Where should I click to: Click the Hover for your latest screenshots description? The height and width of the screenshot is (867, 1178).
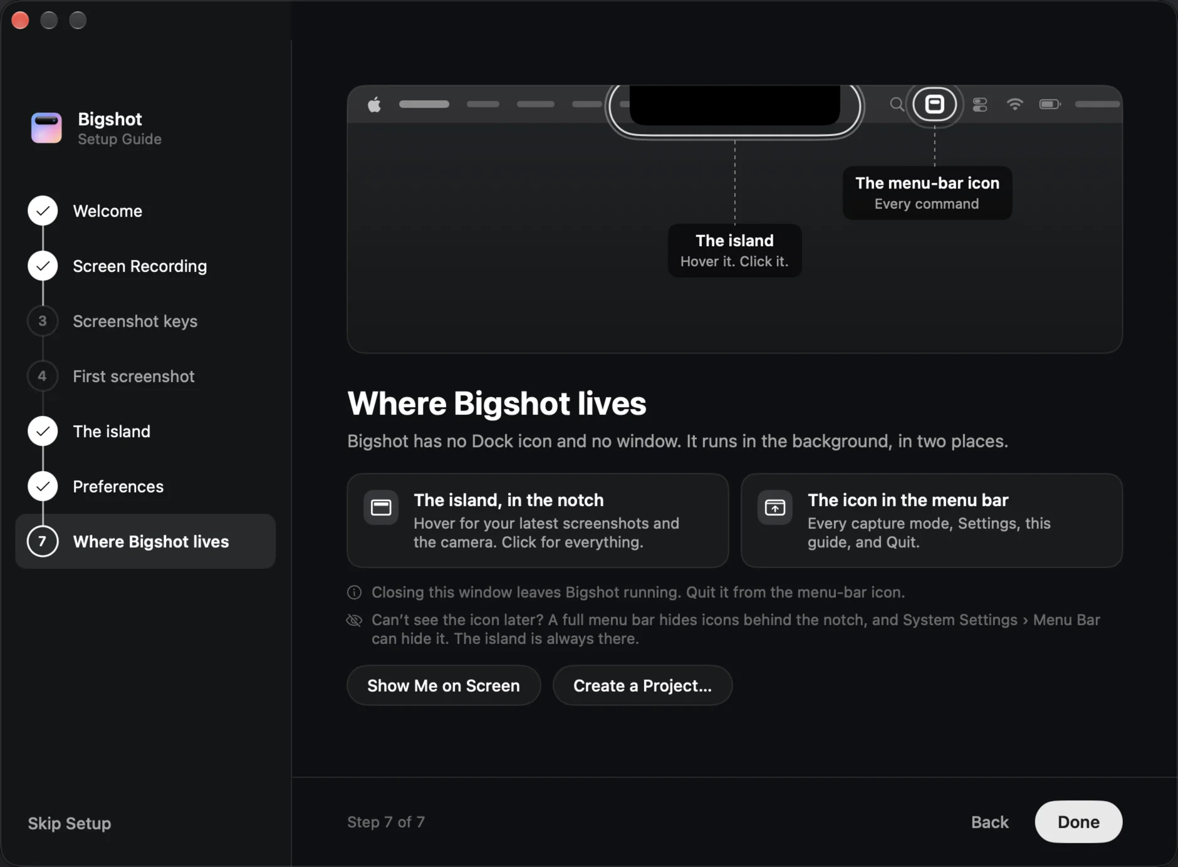[546, 533]
